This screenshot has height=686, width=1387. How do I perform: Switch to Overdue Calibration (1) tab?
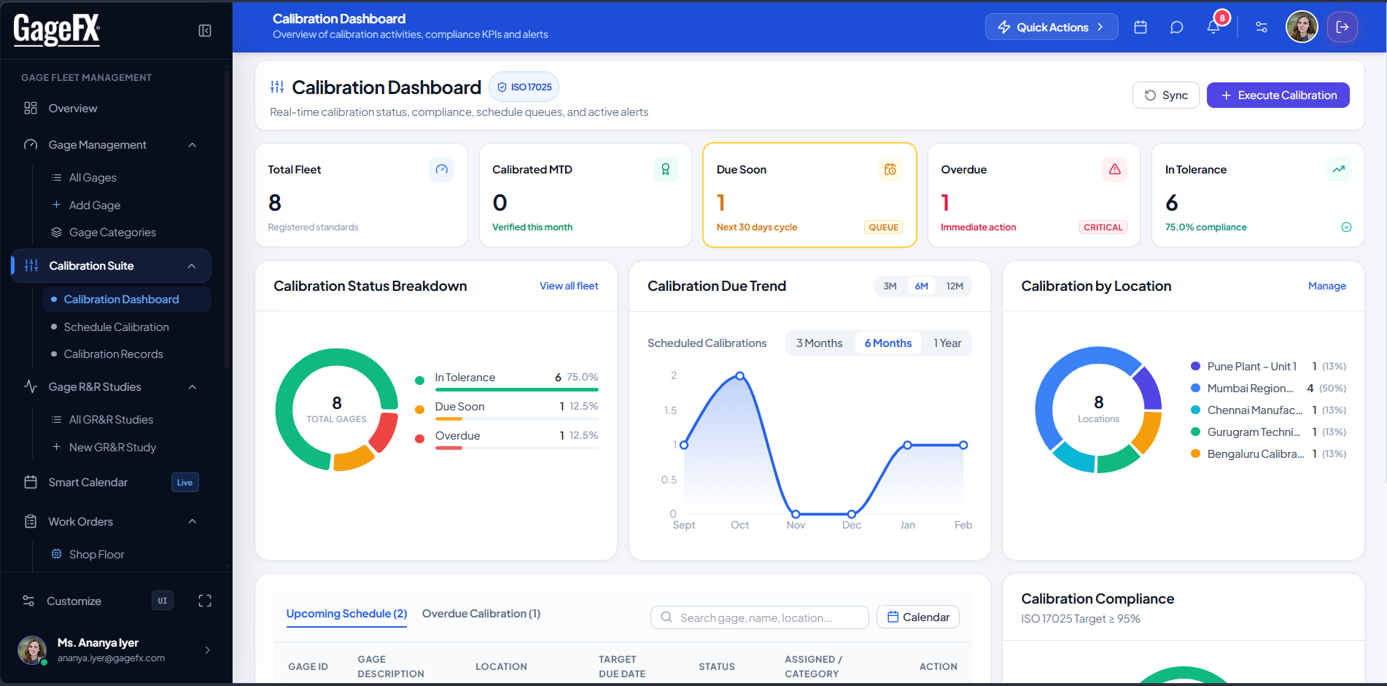click(x=481, y=614)
